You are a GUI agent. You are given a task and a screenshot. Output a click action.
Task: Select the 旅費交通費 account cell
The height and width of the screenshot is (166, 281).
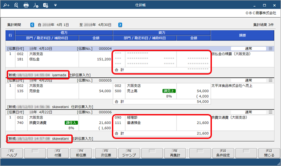click(x=38, y=123)
